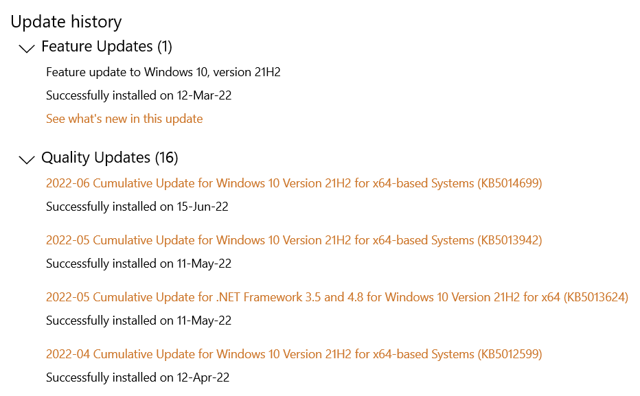Open the 2022-06 Cumulative Update KB5014699 link

(x=294, y=183)
